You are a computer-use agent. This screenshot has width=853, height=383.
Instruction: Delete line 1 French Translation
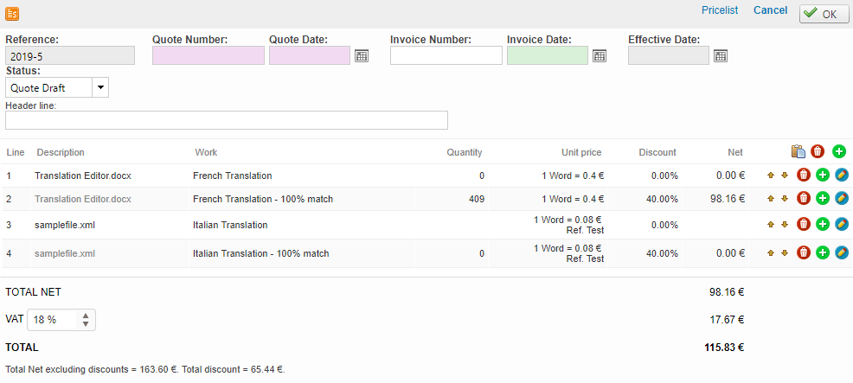[804, 176]
